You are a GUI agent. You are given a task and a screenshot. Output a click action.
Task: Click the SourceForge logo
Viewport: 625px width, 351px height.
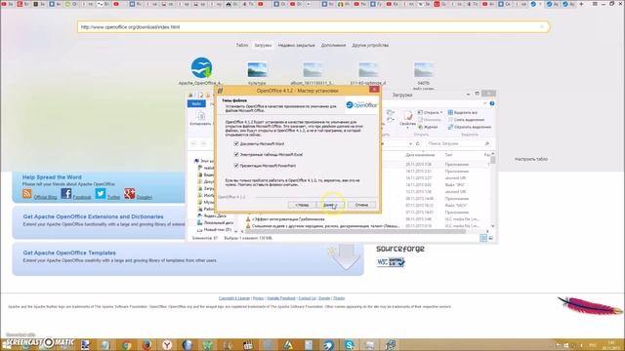pos(400,250)
